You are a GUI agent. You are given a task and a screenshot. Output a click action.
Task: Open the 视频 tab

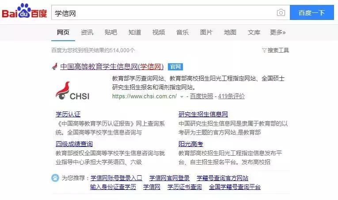click(x=159, y=32)
